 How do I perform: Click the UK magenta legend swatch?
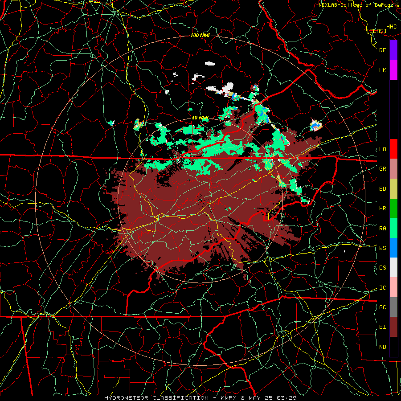pyautogui.click(x=393, y=70)
